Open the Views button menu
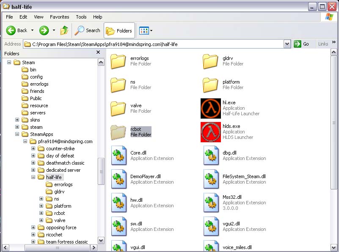This screenshot has width=339, height=252. (146, 31)
